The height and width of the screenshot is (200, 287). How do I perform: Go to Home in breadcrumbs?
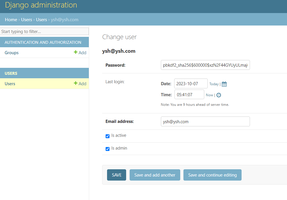pos(11,20)
